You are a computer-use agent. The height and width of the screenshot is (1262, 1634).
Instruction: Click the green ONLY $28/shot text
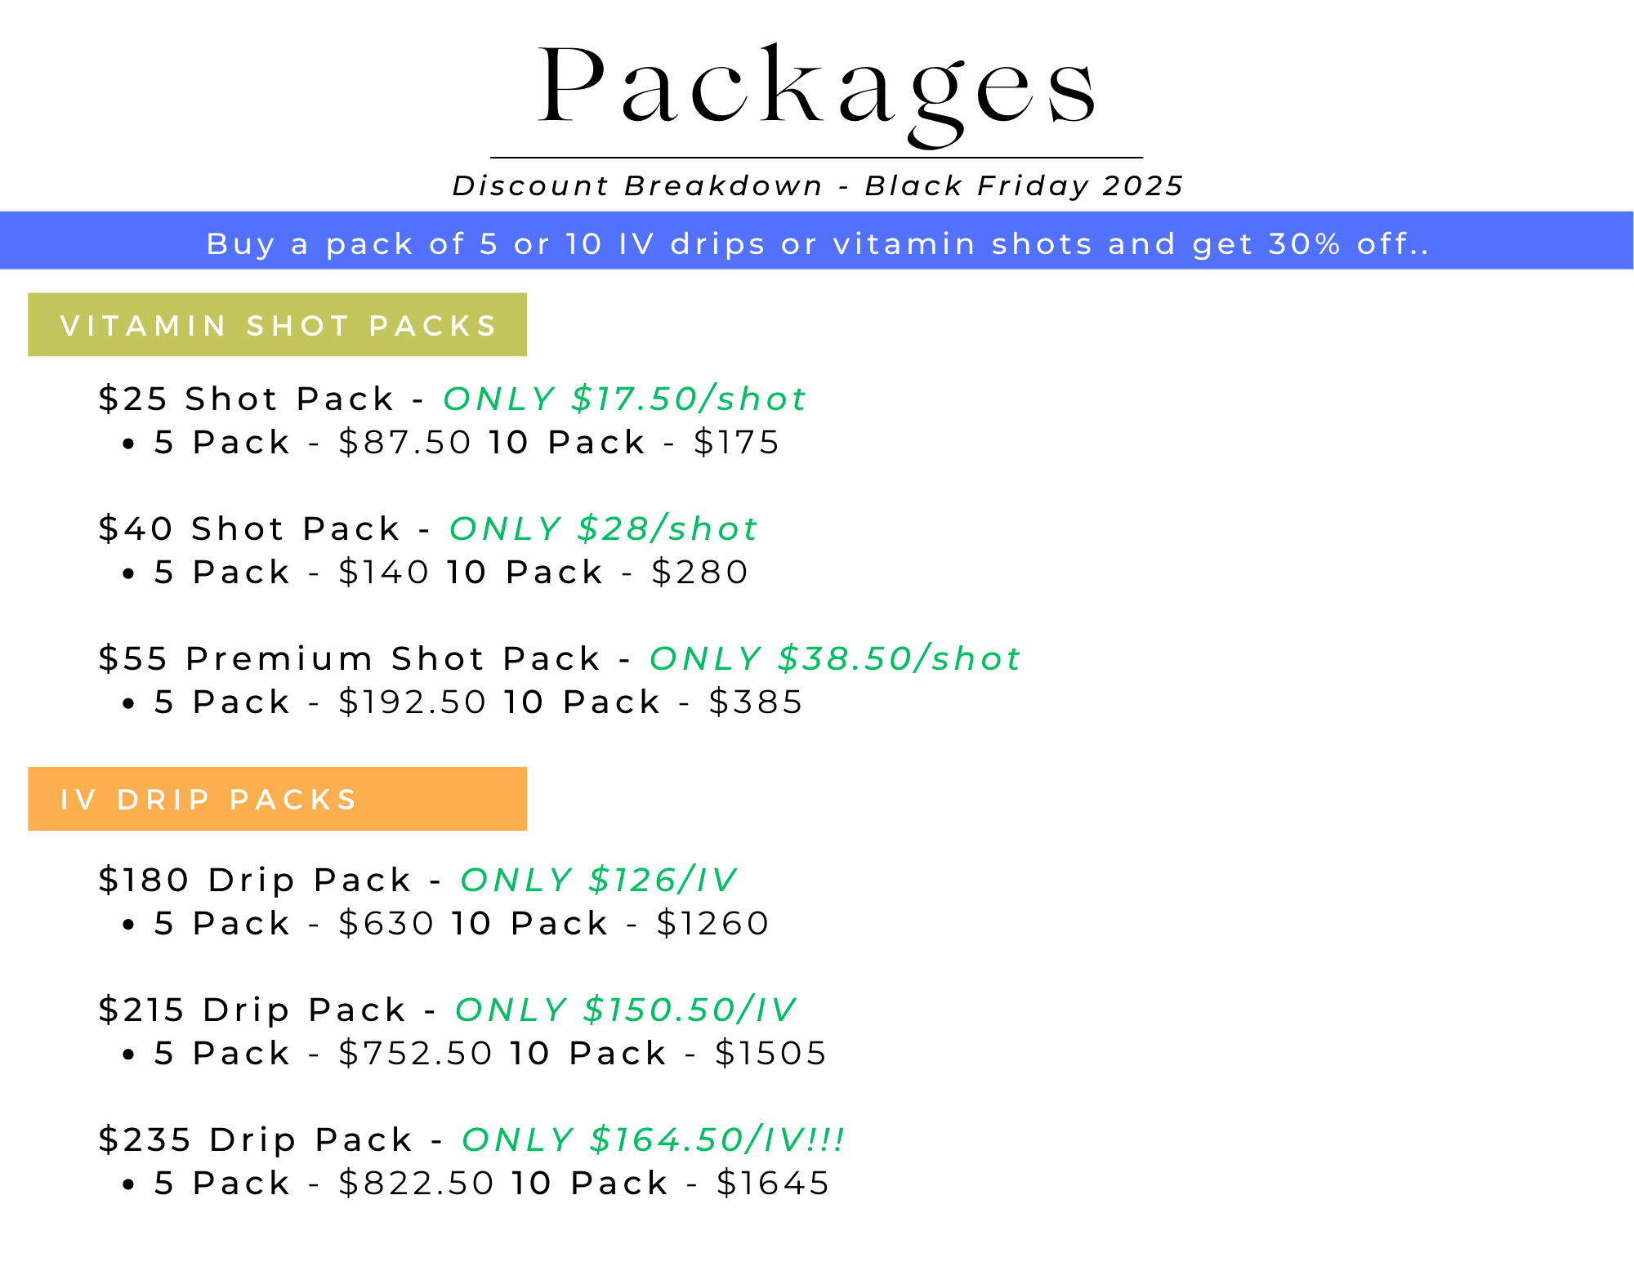603,529
